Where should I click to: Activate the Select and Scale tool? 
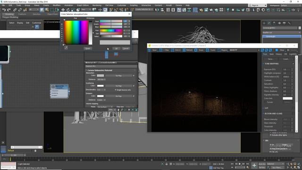click(x=73, y=9)
